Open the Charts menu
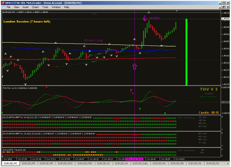Viewport: 231px width, 167px height. (x=35, y=7)
